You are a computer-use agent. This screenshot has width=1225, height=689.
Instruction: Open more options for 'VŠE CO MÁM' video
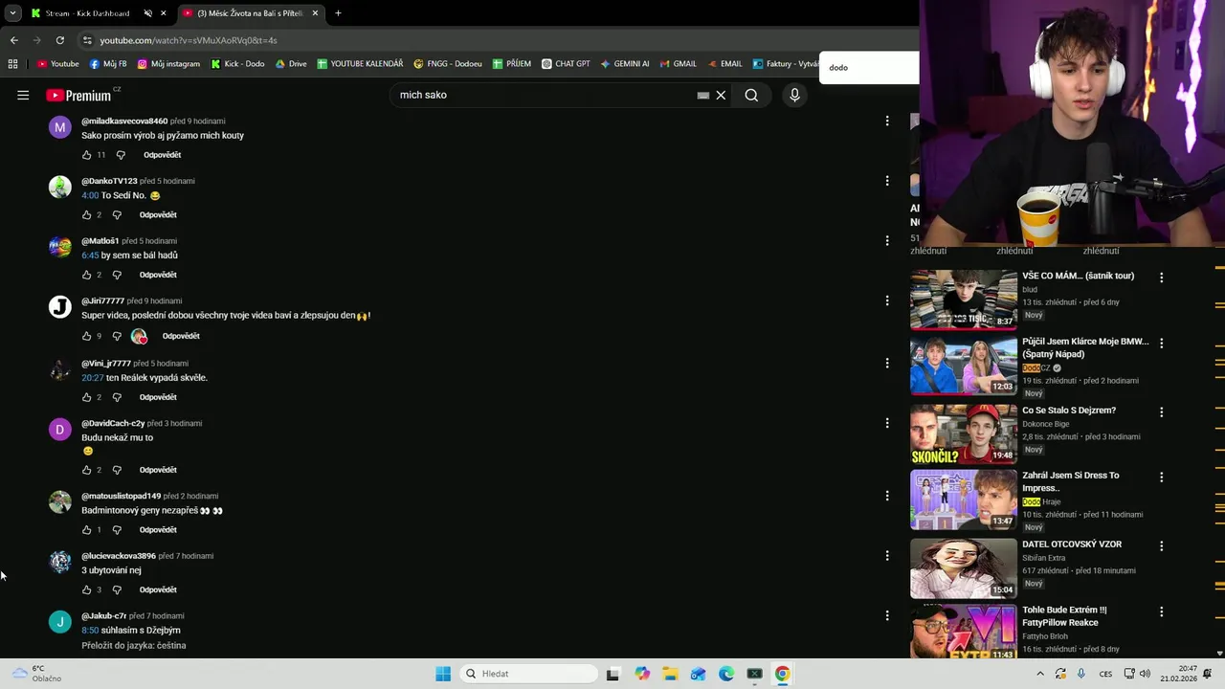[1162, 278]
